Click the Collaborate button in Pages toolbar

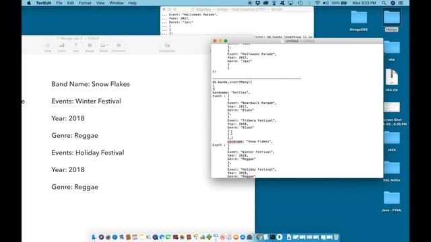pos(167,47)
